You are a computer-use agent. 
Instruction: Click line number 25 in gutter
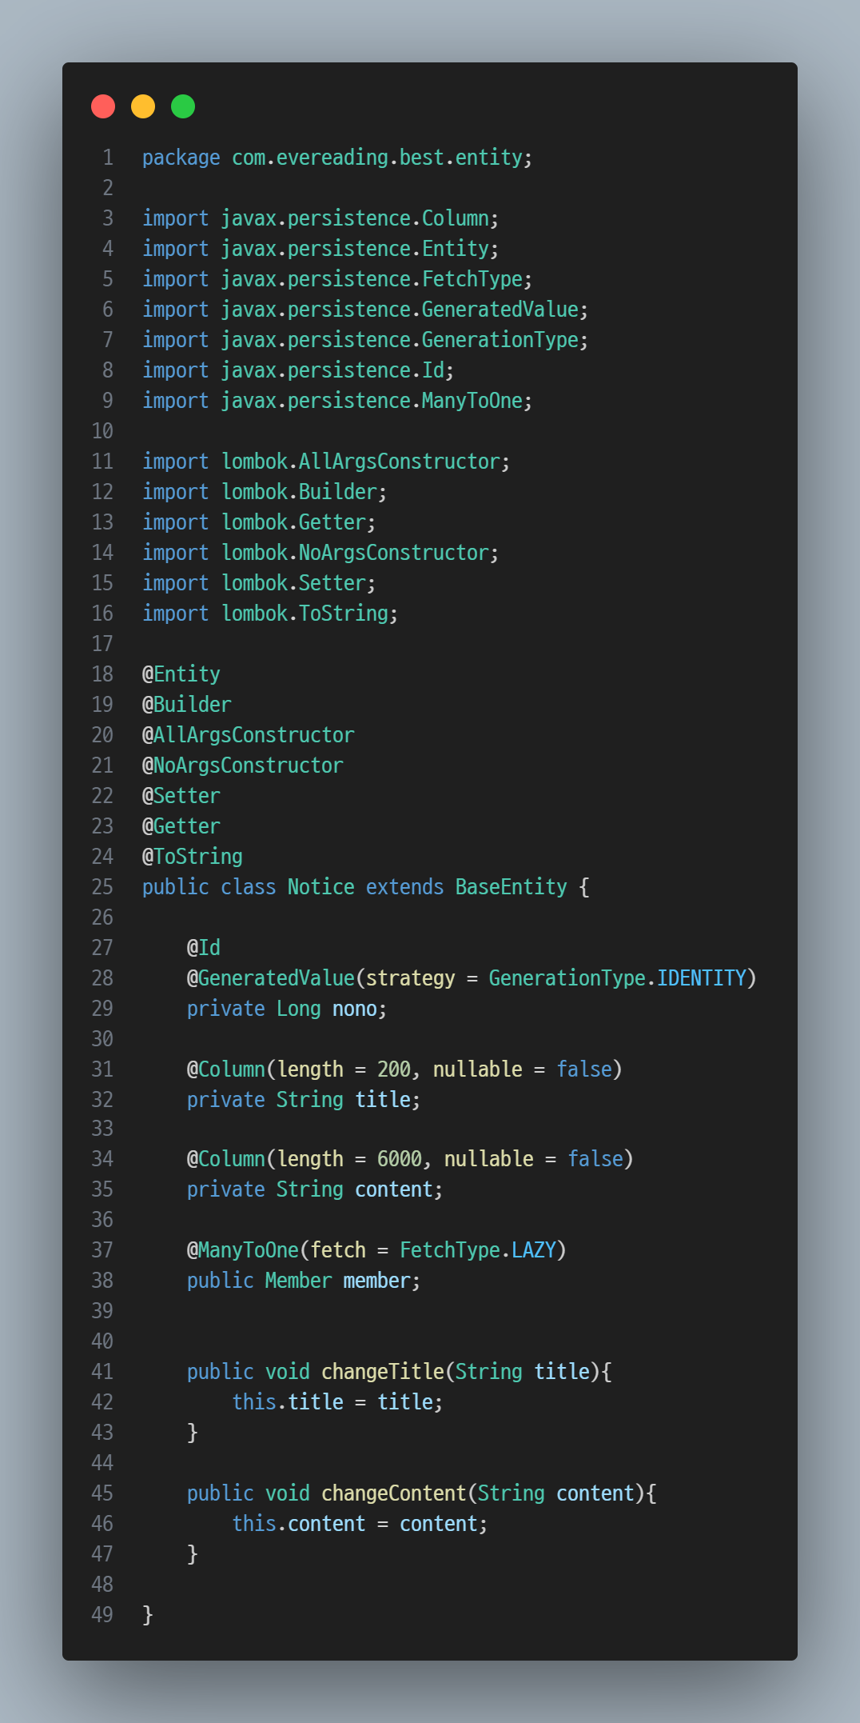coord(102,887)
